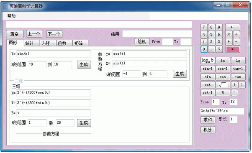Click the 积分 integral button
This screenshot has height=153, width=252.
(x=208, y=130)
